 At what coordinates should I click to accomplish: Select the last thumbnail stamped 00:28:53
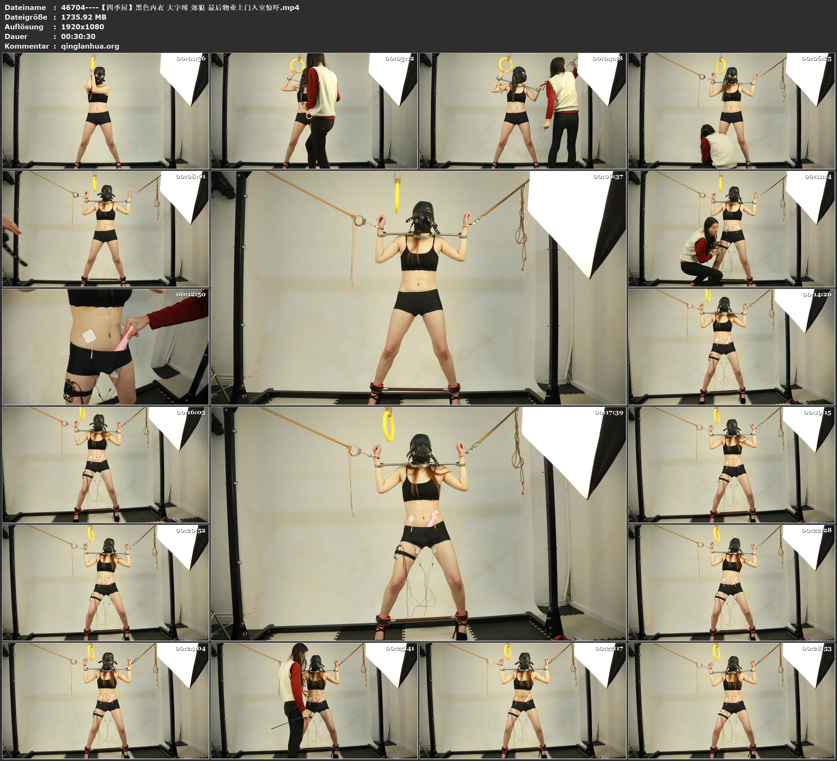pos(731,700)
